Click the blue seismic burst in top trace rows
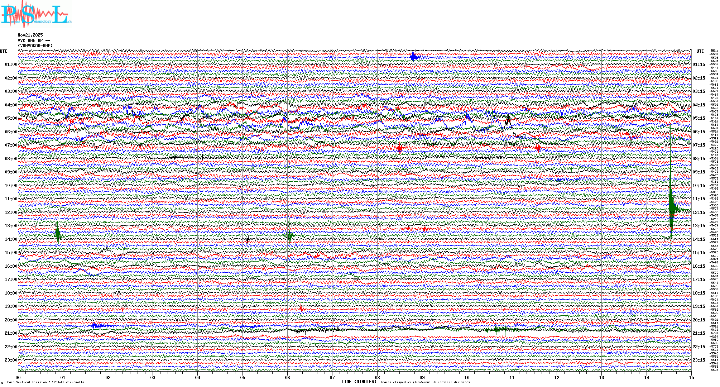This screenshot has width=720, height=387. click(414, 57)
